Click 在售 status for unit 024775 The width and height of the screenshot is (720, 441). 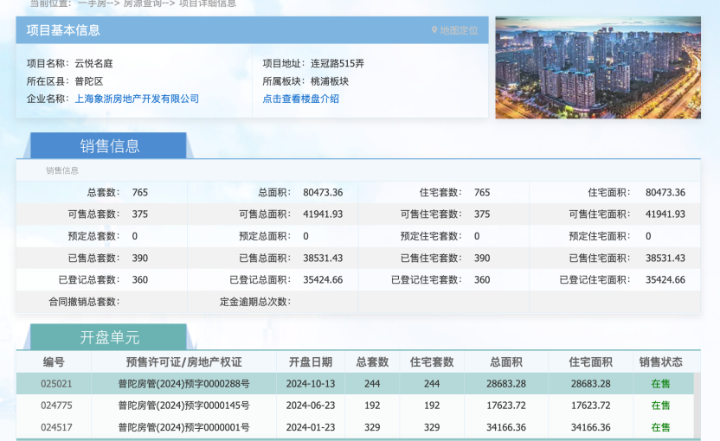click(x=660, y=405)
